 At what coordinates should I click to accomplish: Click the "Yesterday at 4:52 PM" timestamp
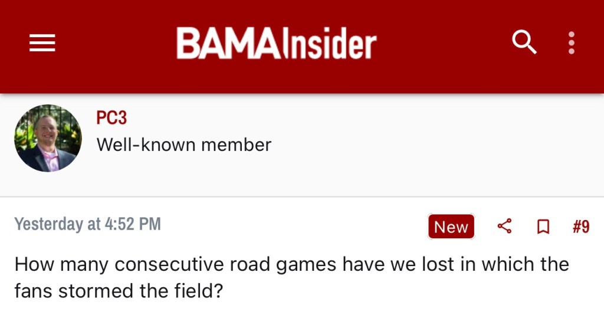87,224
